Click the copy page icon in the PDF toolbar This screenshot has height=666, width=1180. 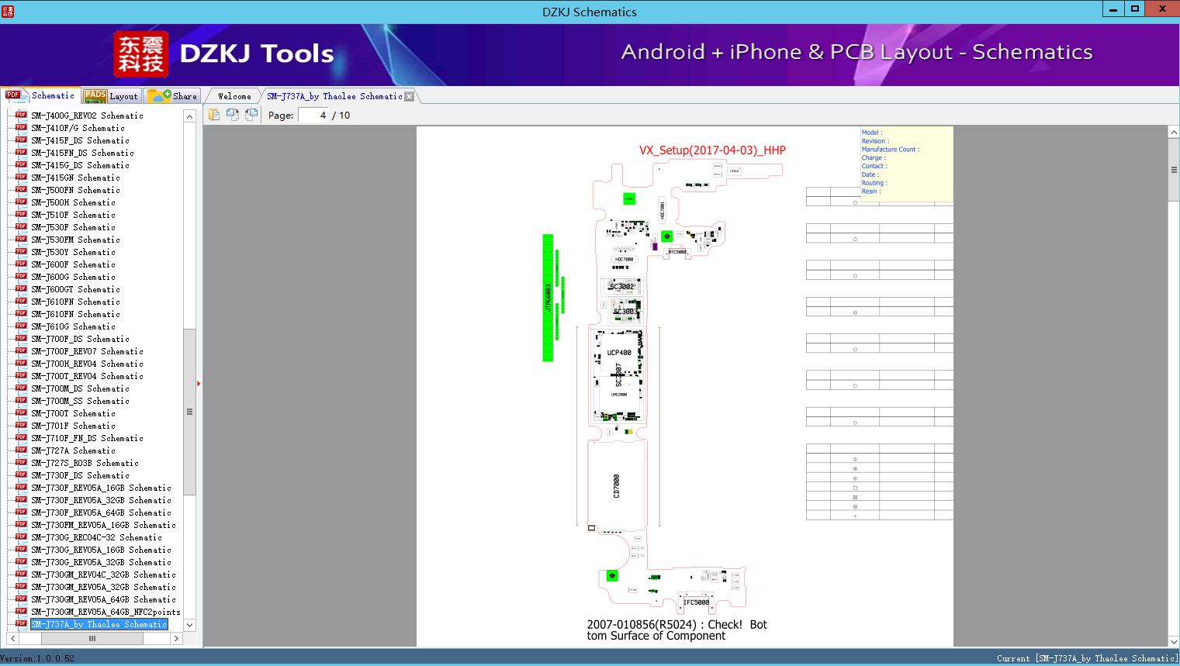(214, 115)
